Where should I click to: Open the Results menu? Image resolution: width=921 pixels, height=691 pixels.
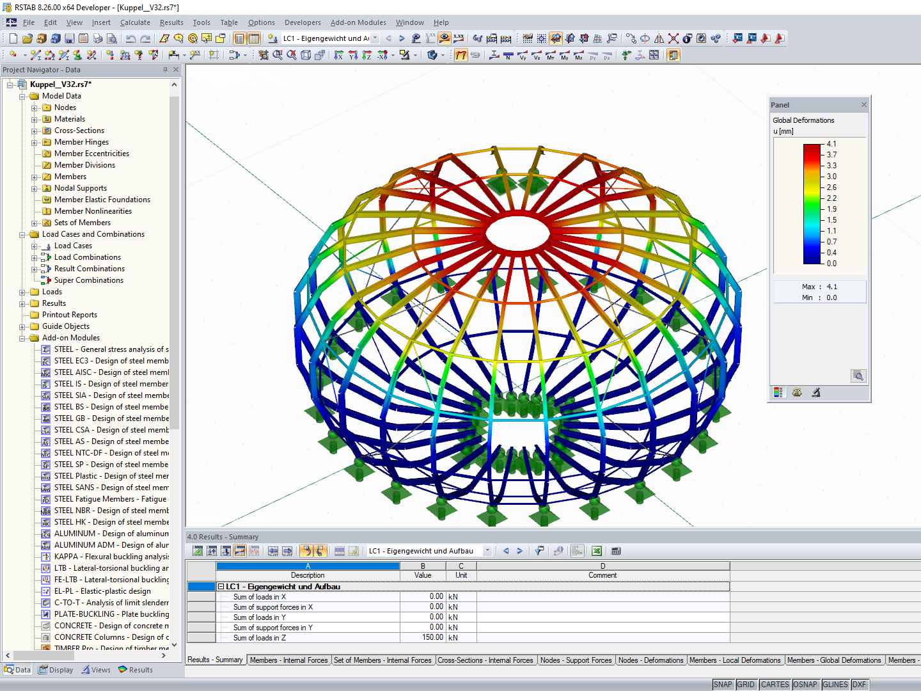click(x=171, y=22)
